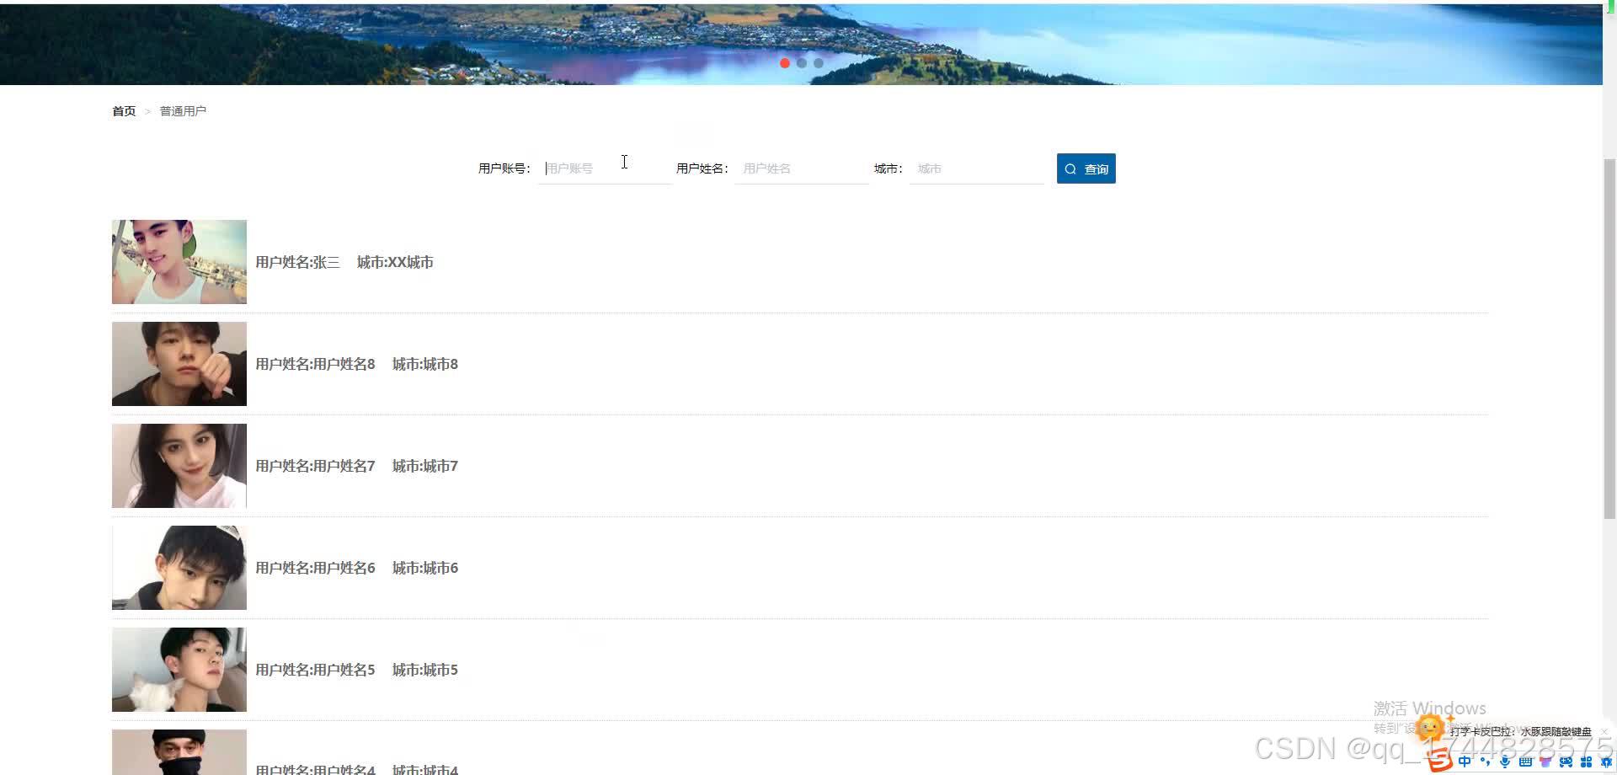Click text 城市:城市6
The height and width of the screenshot is (775, 1617).
pos(425,568)
